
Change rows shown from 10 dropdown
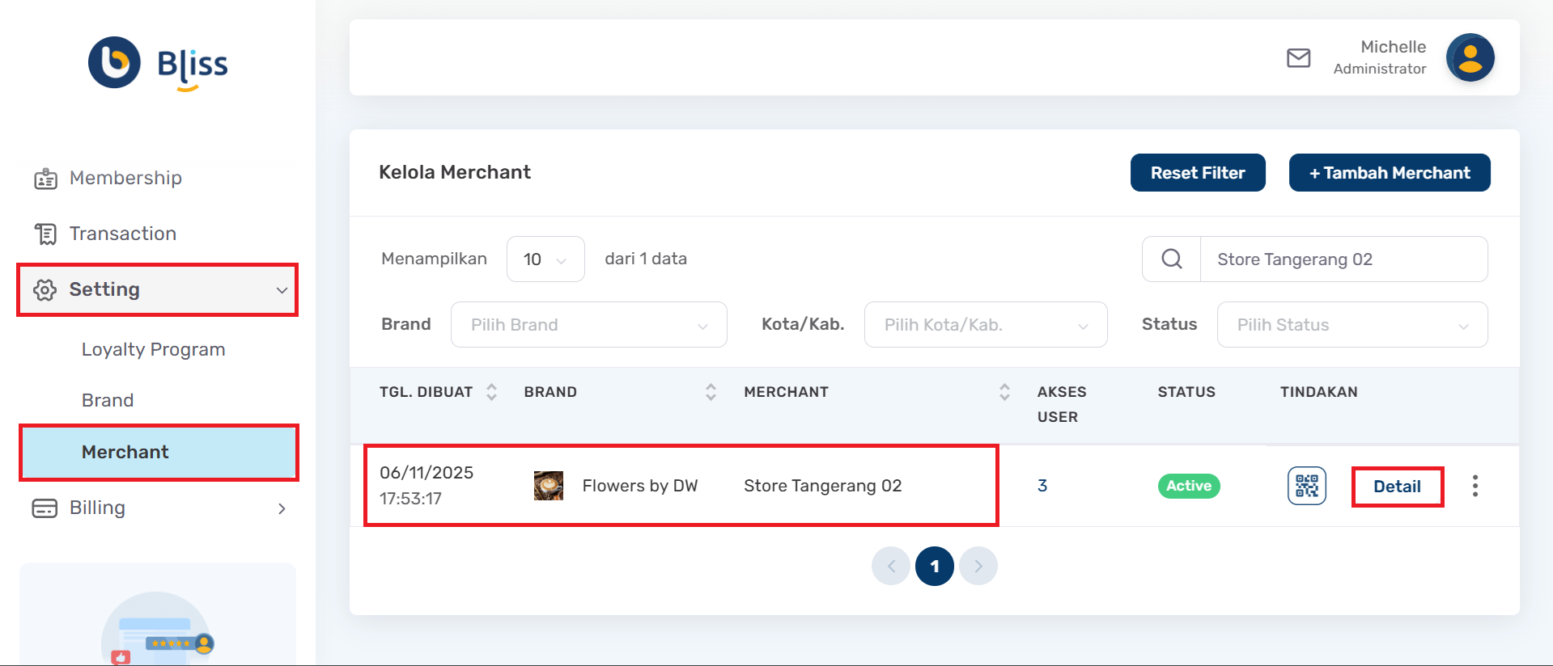[x=545, y=259]
